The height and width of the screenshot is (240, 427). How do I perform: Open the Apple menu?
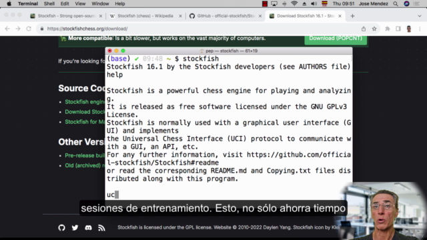point(9,4)
